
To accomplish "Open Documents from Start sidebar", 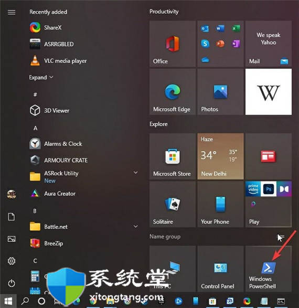I will tap(12, 217).
